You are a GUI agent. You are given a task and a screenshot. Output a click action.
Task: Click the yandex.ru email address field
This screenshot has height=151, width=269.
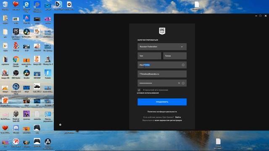pyautogui.click(x=162, y=74)
